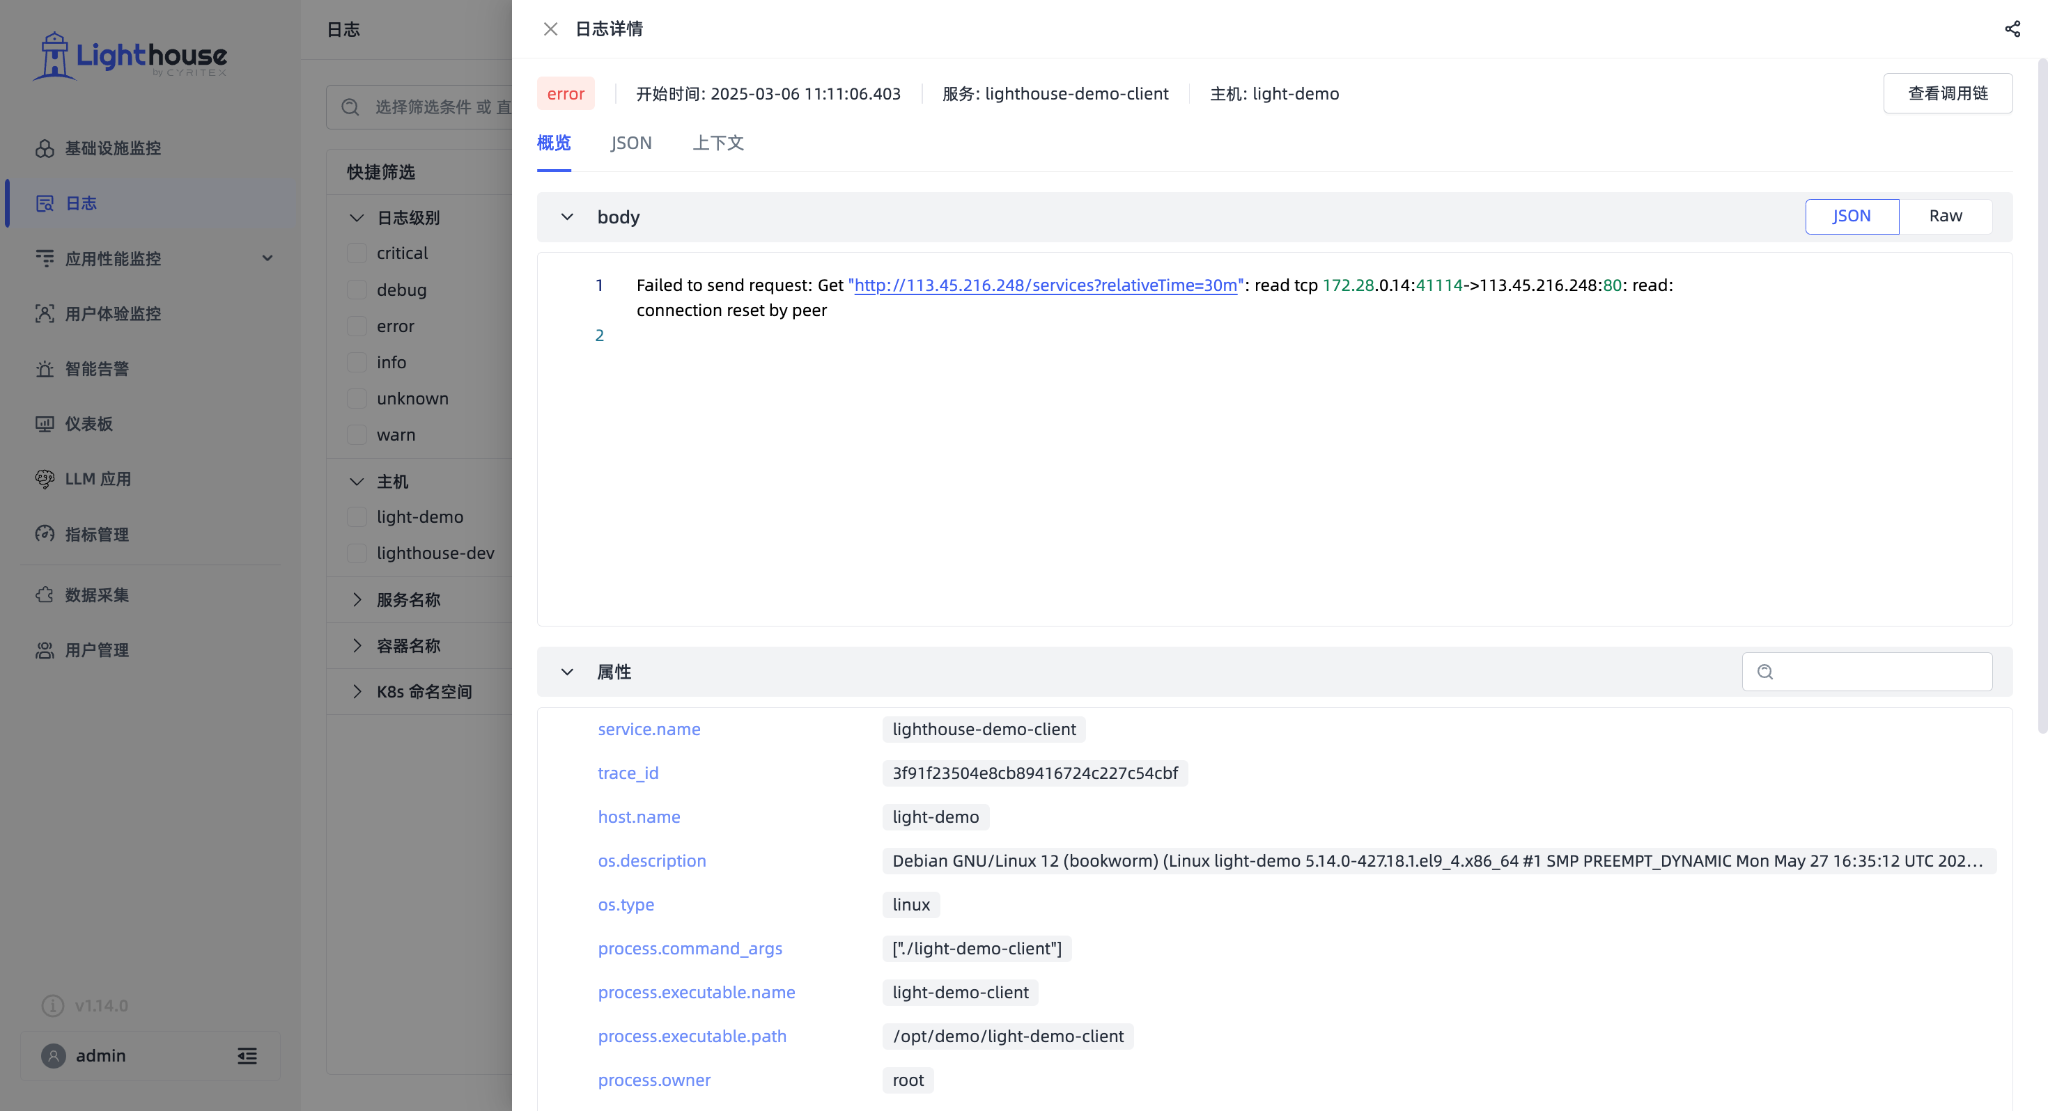The height and width of the screenshot is (1111, 2048).
Task: Click 应用性能监控 sidebar icon
Action: point(45,258)
